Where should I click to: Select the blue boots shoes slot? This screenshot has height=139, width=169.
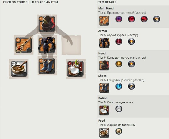tap(47, 66)
